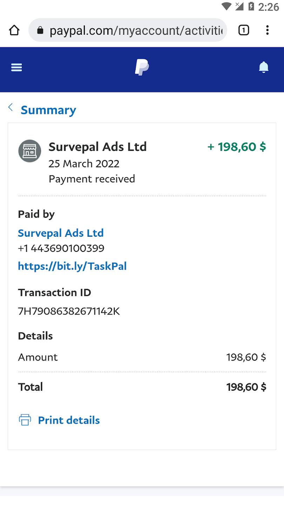Tap the Survepal Ads Ltd transaction title
The image size is (284, 505).
pyautogui.click(x=97, y=147)
